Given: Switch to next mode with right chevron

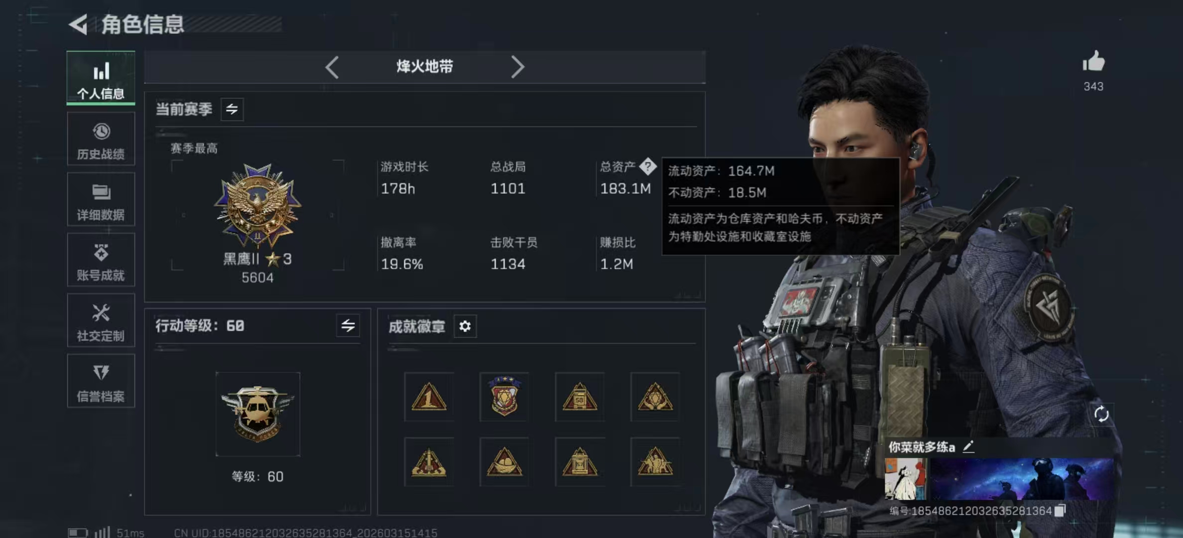Looking at the screenshot, I should coord(517,67).
